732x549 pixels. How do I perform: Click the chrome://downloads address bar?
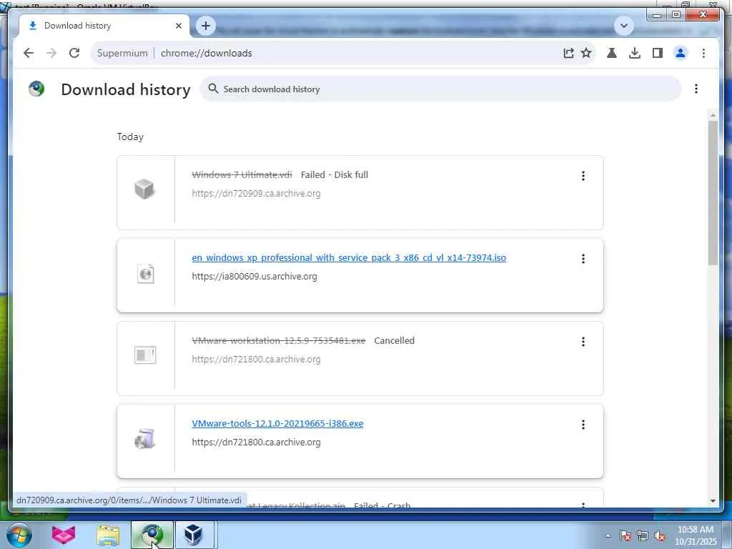point(327,53)
